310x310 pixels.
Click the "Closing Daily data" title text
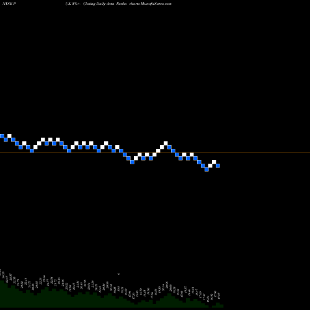pos(99,4)
